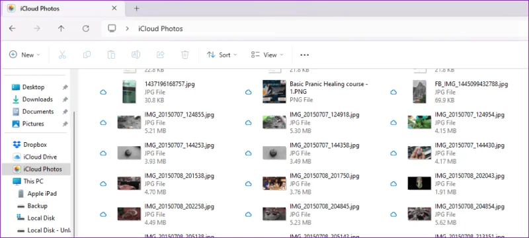Open Downloads in the sidebar
529x238 pixels.
coord(38,99)
